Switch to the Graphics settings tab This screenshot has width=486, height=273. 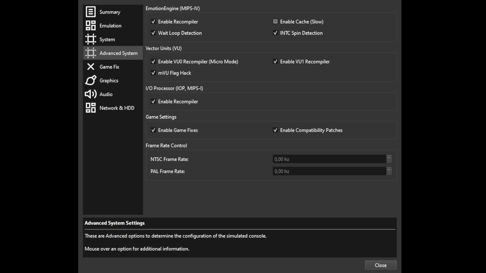coord(109,80)
